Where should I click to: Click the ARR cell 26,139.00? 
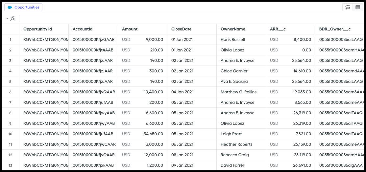click(x=291, y=144)
